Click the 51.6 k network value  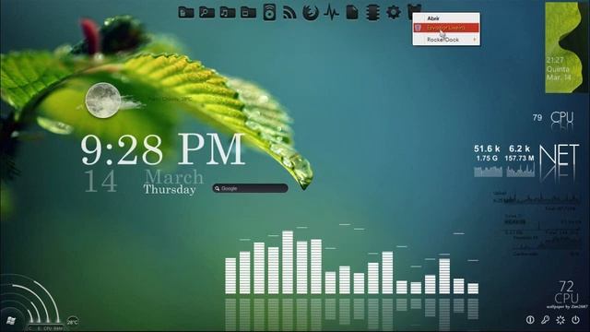tap(487, 148)
